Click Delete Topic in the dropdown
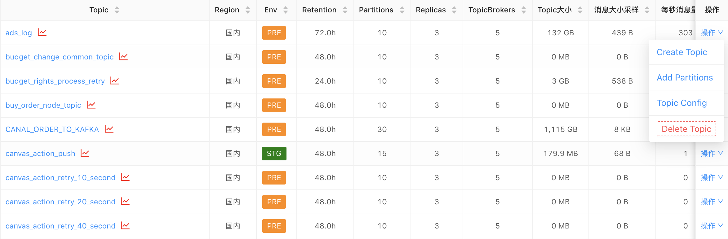This screenshot has width=728, height=239. 686,129
